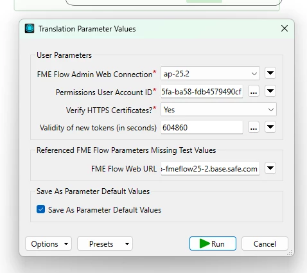Click the dialog resize grip corner
This screenshot has width=307, height=273.
[x=290, y=253]
